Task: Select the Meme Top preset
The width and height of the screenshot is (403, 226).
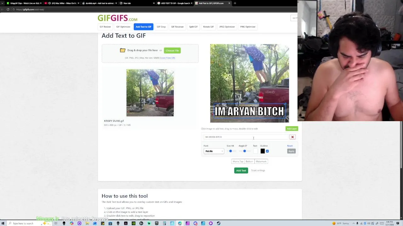Action: click(238, 161)
